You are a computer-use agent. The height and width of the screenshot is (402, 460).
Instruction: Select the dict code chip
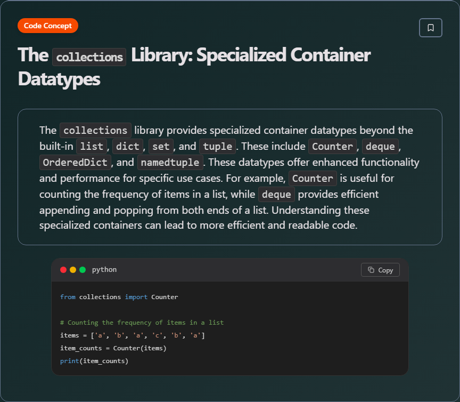[x=127, y=146]
